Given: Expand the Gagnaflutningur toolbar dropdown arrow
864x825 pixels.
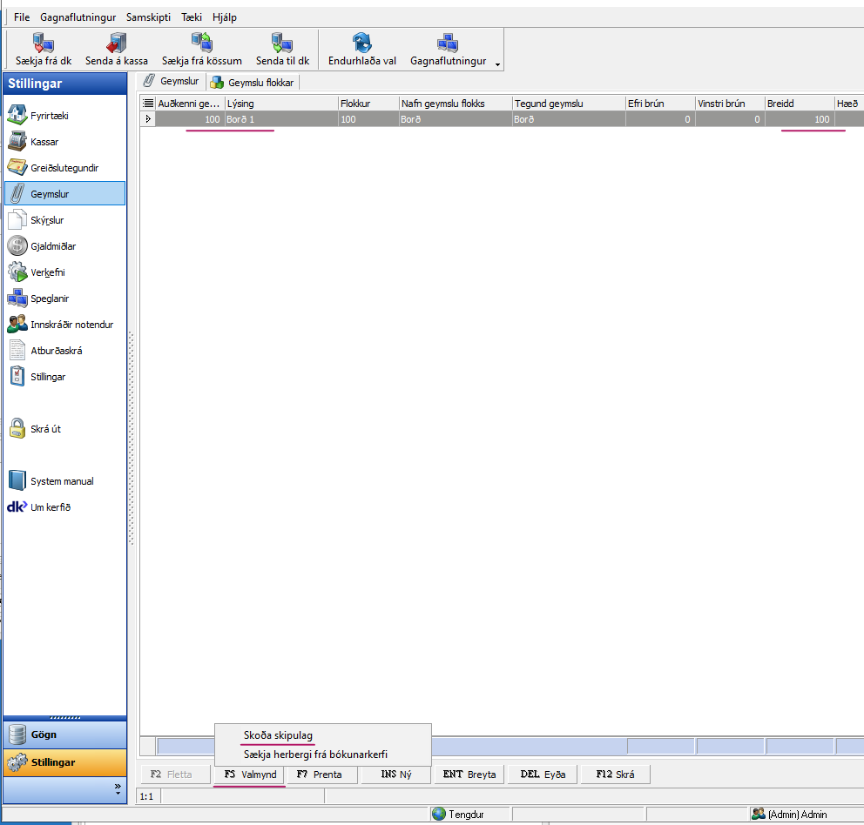Looking at the screenshot, I should pos(497,64).
